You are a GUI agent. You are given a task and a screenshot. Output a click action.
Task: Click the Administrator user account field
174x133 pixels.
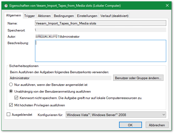(60, 78)
